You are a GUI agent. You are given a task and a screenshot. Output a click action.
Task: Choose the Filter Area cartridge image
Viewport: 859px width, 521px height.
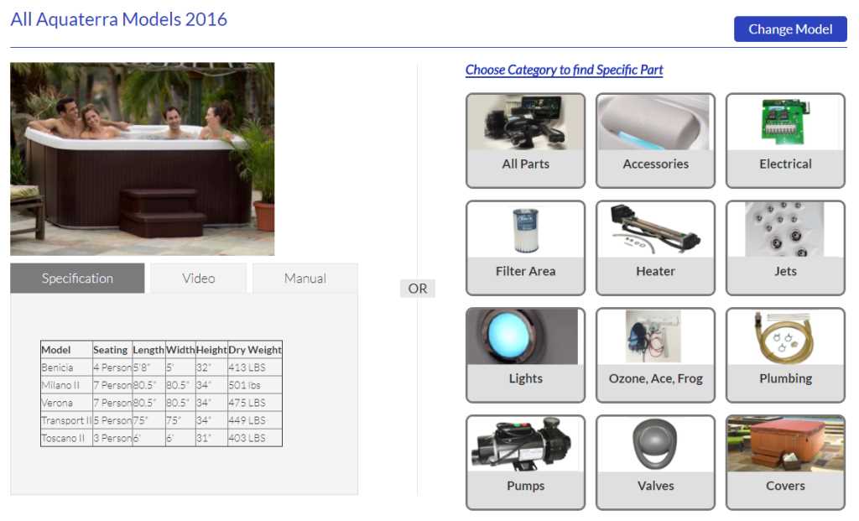pyautogui.click(x=525, y=230)
